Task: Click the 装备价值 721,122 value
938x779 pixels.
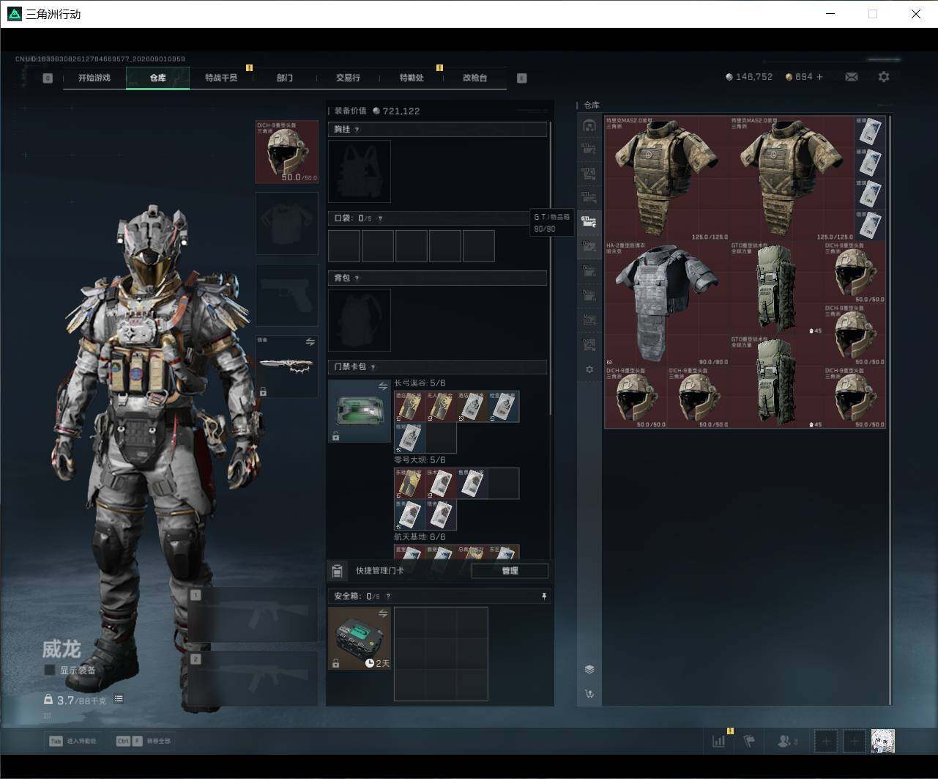Action: (401, 111)
